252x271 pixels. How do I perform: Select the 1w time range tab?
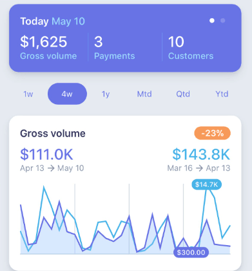pyautogui.click(x=28, y=94)
